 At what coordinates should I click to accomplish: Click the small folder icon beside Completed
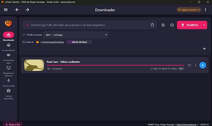pos(49,69)
